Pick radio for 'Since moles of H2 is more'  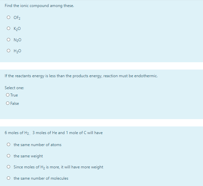9,167
